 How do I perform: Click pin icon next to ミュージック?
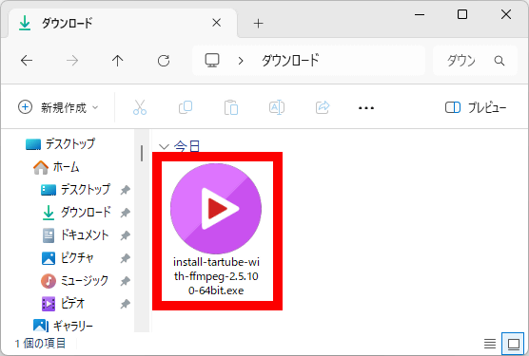point(126,281)
